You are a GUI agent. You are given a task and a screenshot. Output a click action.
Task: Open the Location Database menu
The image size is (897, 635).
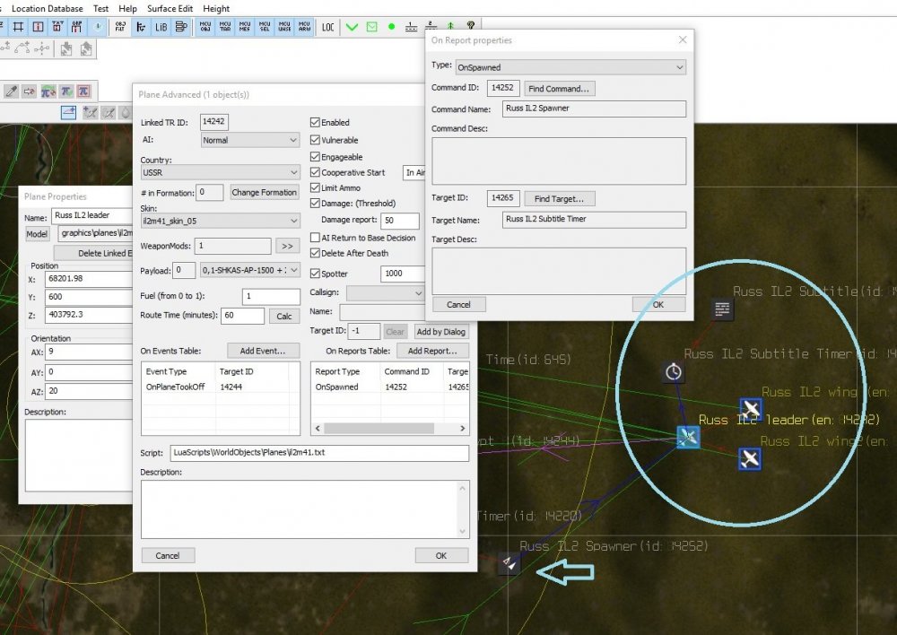(47, 8)
